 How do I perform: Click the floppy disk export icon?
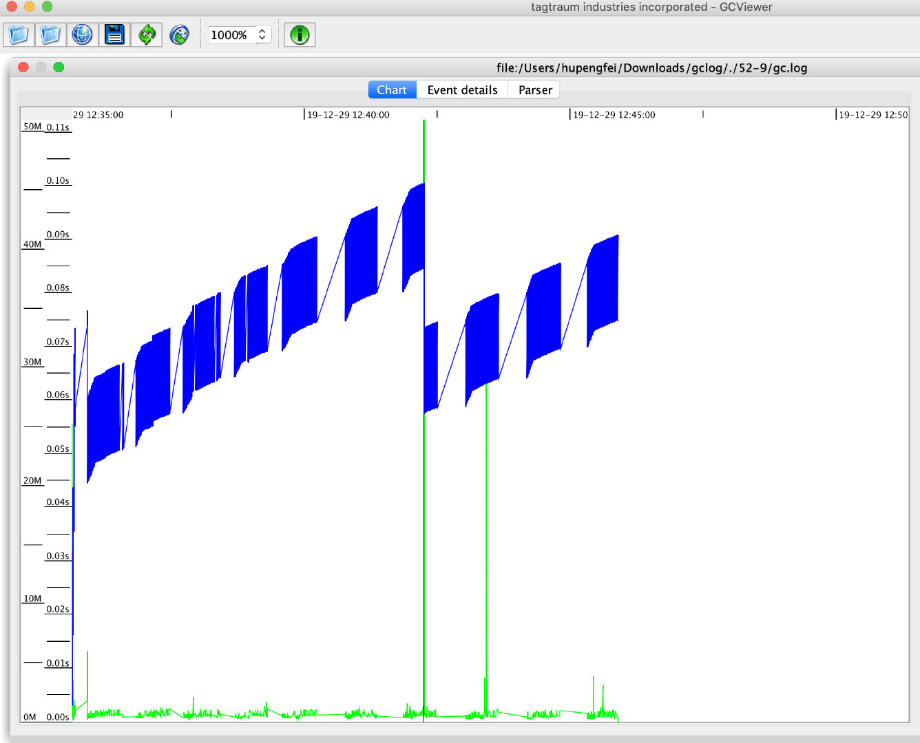114,34
